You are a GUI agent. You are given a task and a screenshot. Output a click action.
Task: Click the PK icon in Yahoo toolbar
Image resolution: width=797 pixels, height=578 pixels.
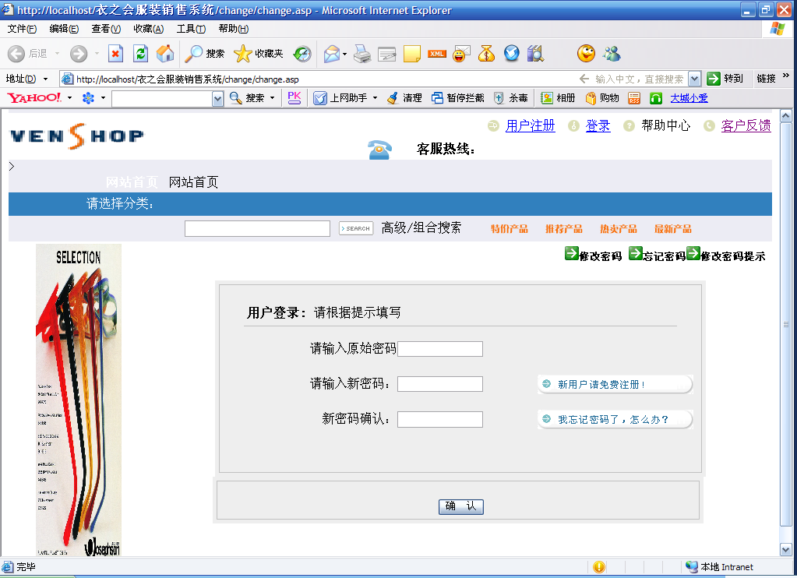[294, 97]
